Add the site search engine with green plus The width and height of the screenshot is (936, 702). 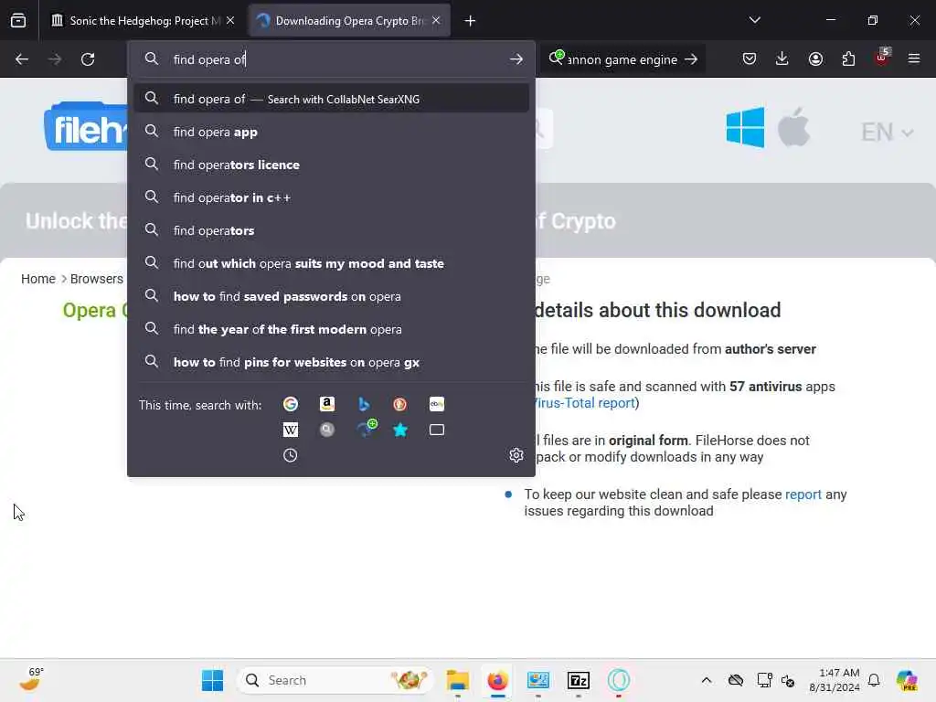point(366,429)
